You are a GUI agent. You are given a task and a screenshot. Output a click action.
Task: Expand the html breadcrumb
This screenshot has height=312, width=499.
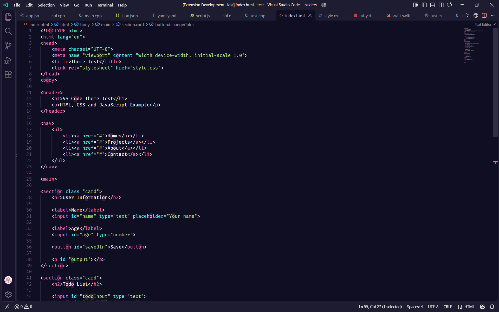pos(62,24)
